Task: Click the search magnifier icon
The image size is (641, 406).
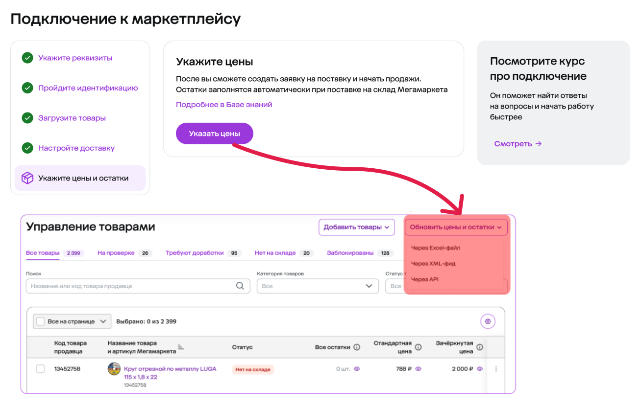Action: tap(240, 286)
